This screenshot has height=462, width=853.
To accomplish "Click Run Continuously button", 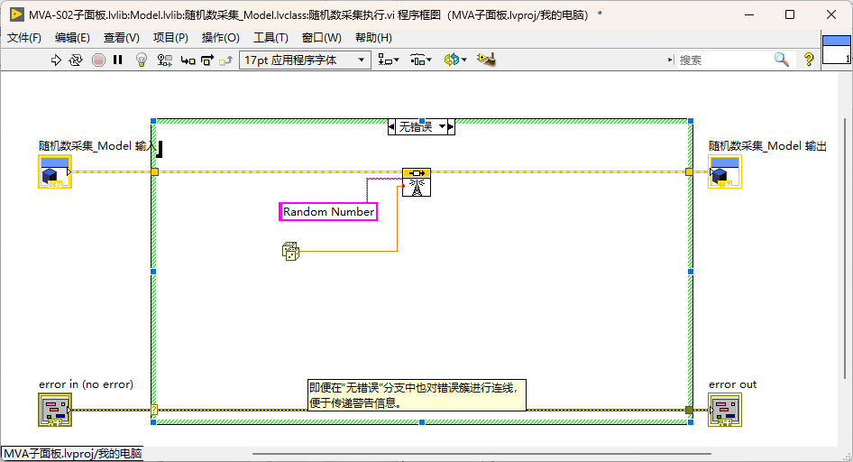I will 76,60.
